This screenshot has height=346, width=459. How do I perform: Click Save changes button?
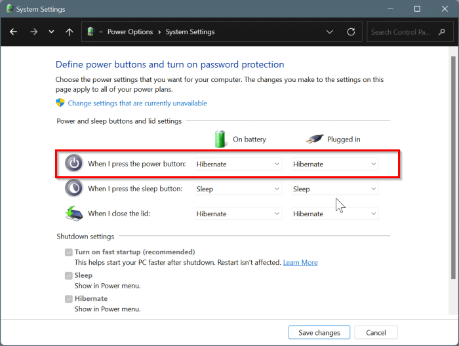tap(319, 332)
